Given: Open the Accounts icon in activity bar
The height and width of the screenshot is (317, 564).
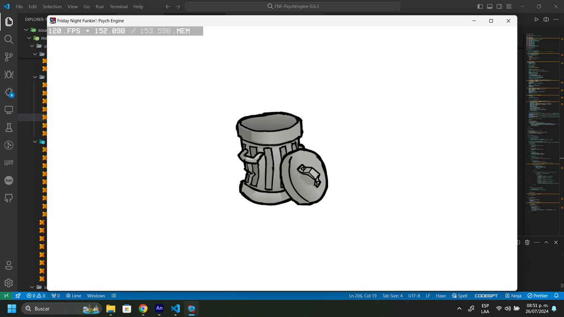Looking at the screenshot, I should 8,265.
